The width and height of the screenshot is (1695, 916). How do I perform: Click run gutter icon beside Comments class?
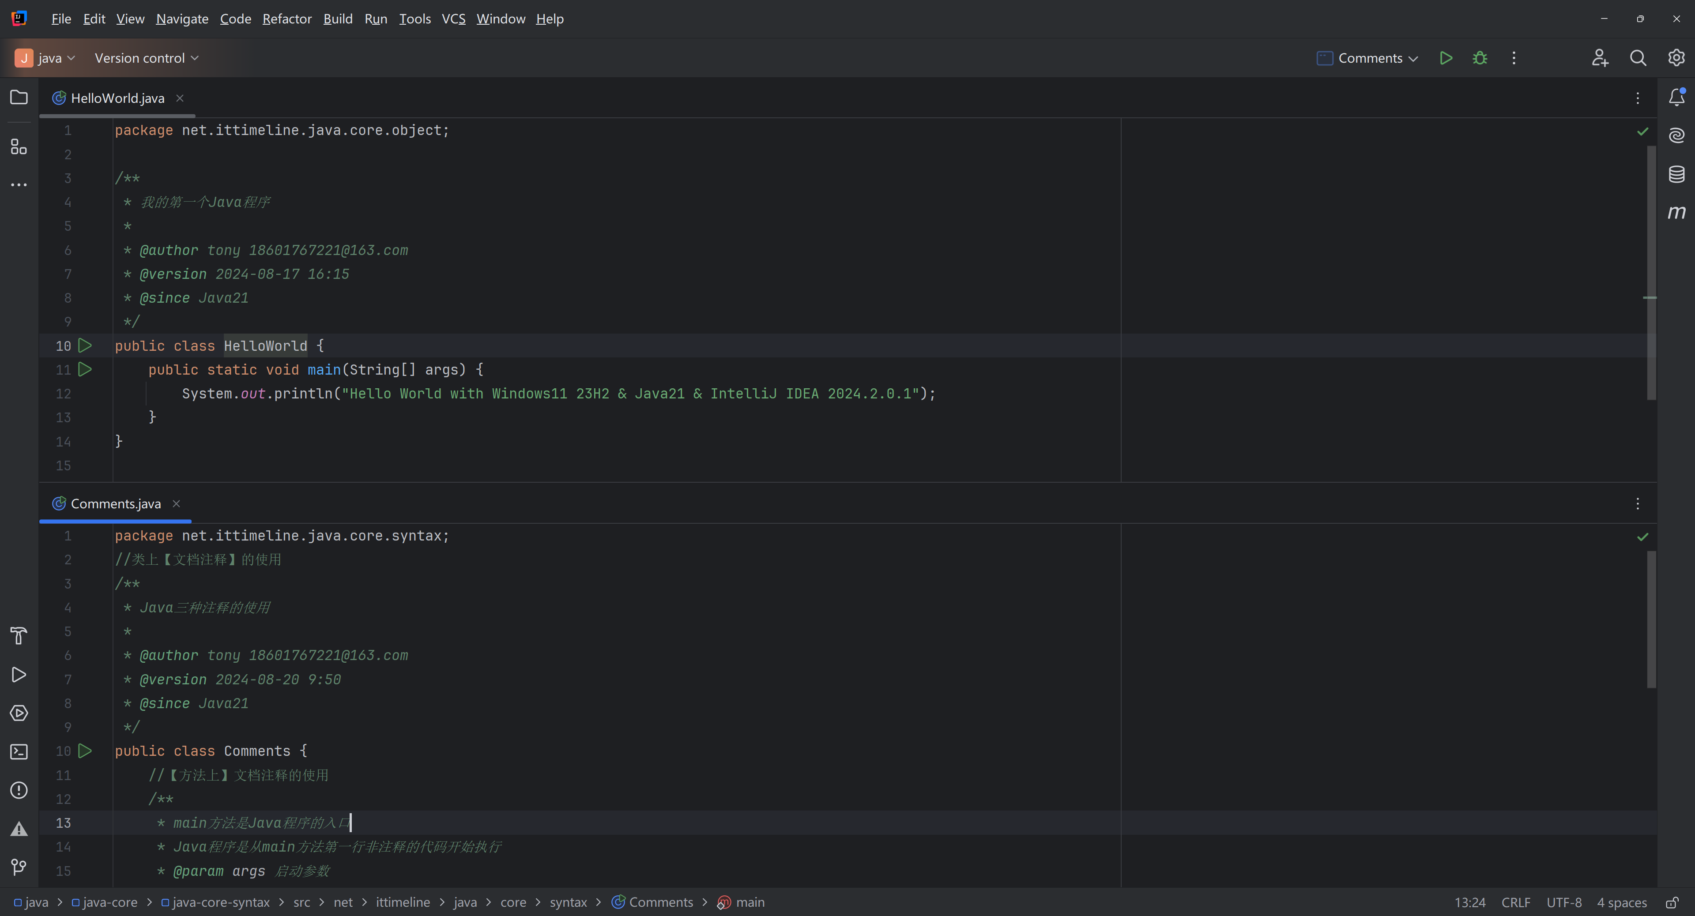pos(85,751)
